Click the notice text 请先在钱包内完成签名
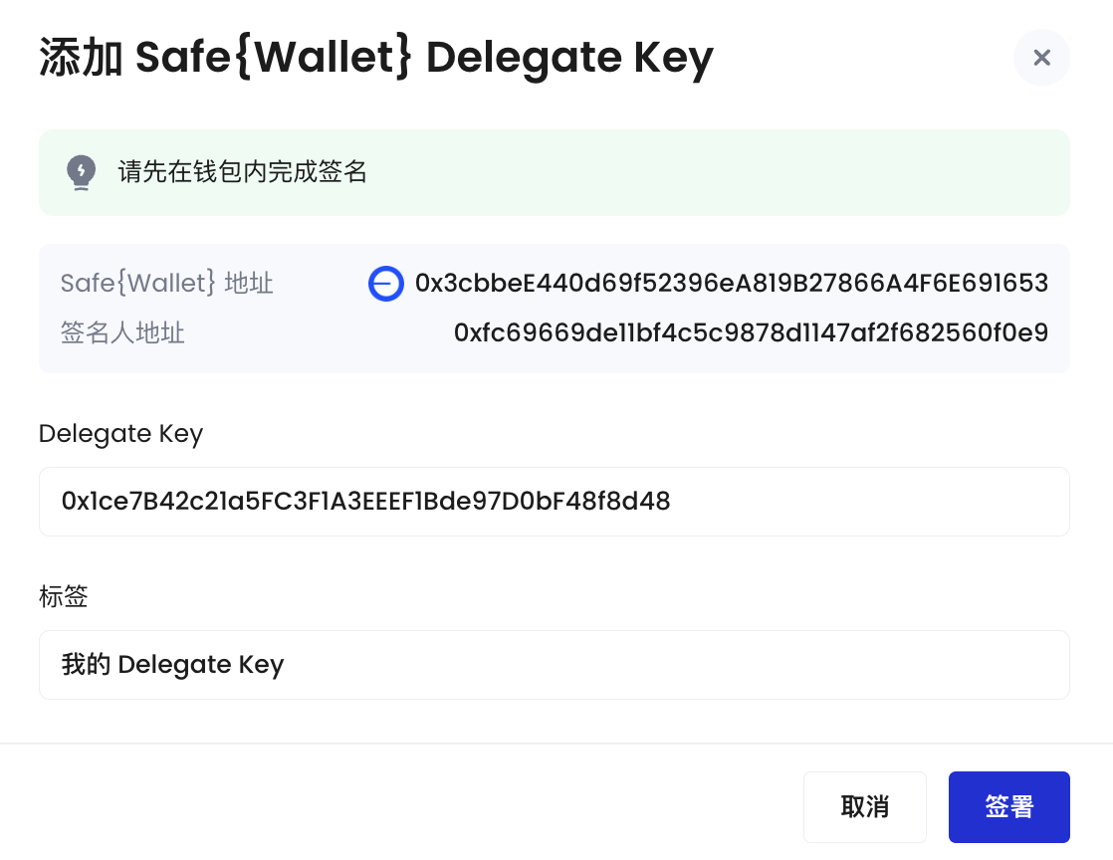Screen dimensions: 1113x860 [242, 172]
